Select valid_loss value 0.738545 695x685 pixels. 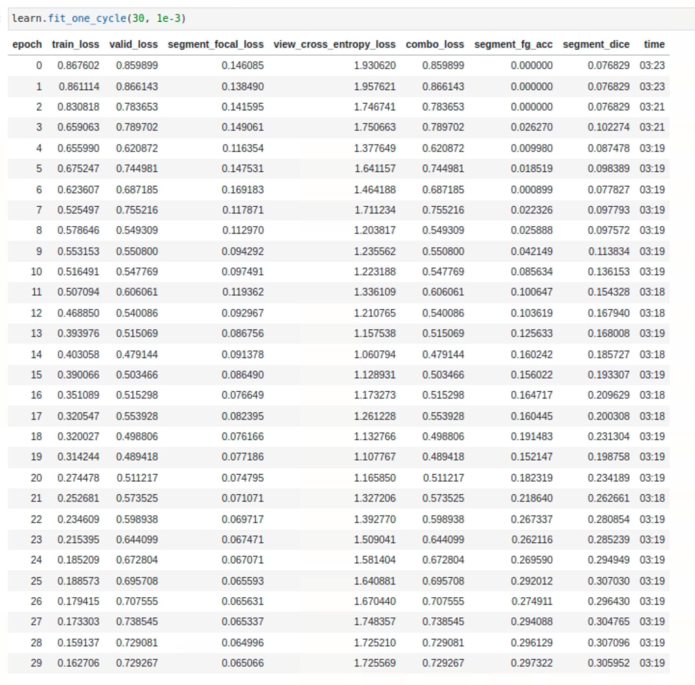point(137,622)
